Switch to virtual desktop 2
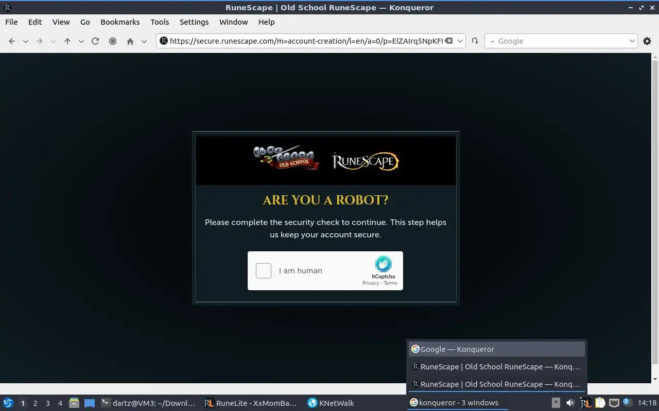Viewport: 659px width, 411px height. pyautogui.click(x=35, y=403)
